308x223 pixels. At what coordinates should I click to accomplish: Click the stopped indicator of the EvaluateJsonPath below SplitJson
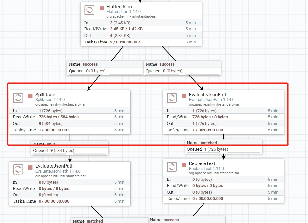click(30, 167)
